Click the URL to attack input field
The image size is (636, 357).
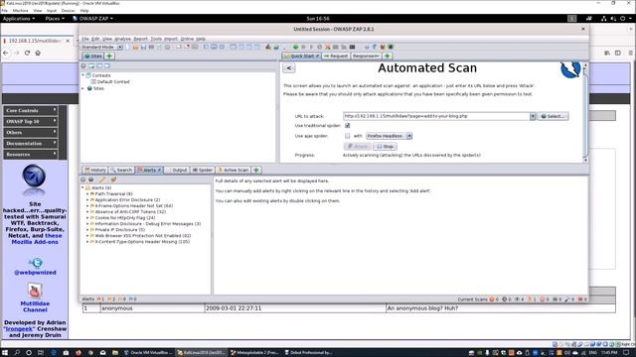(x=436, y=116)
